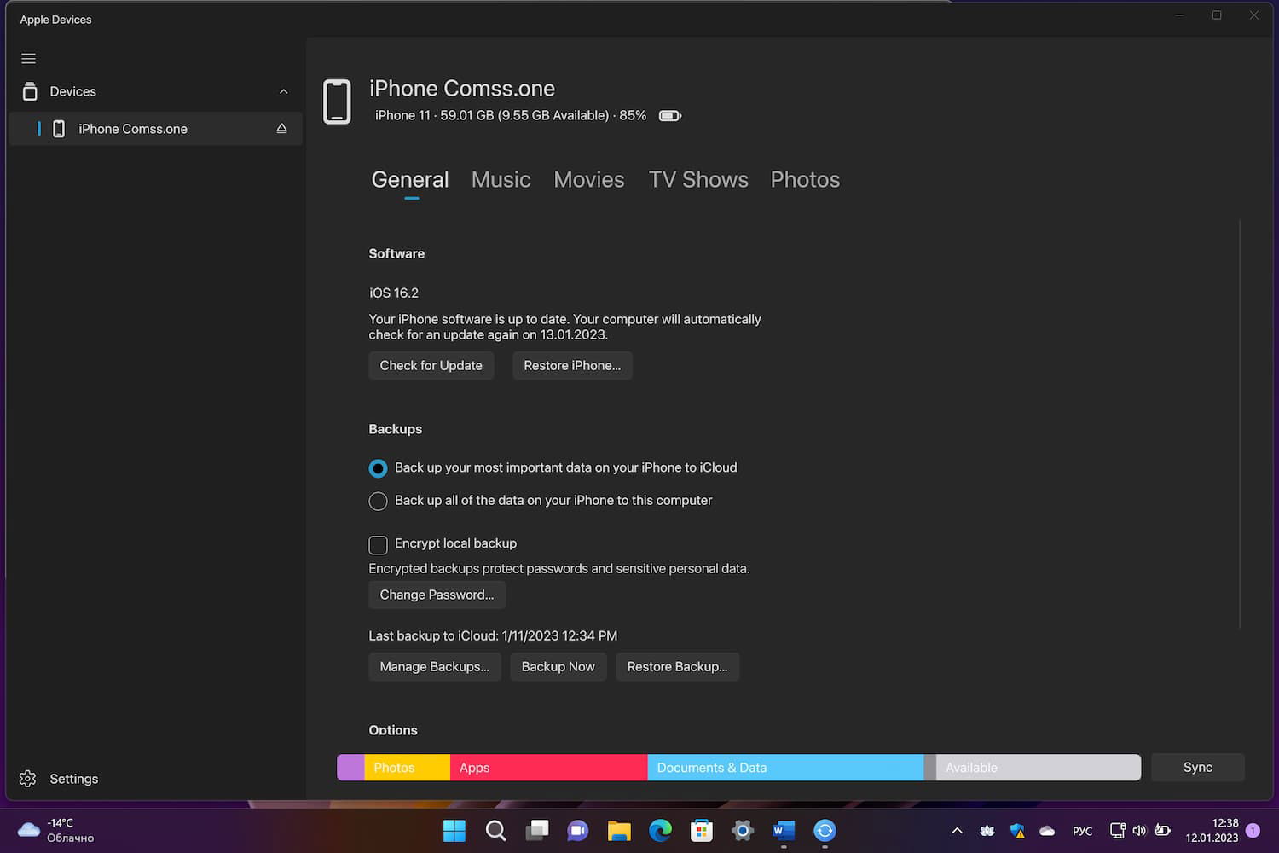
Task: Click the yellow Photos storage segment
Action: [408, 767]
